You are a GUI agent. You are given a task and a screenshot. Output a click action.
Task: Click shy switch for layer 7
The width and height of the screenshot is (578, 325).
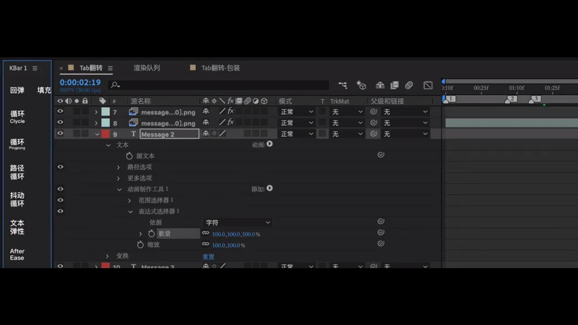pyautogui.click(x=206, y=112)
